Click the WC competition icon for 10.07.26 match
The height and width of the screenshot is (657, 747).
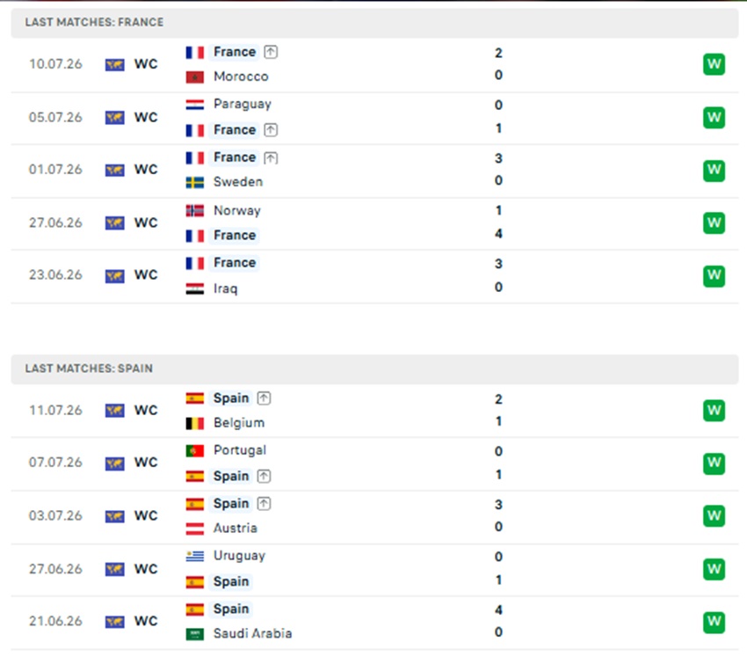[115, 64]
